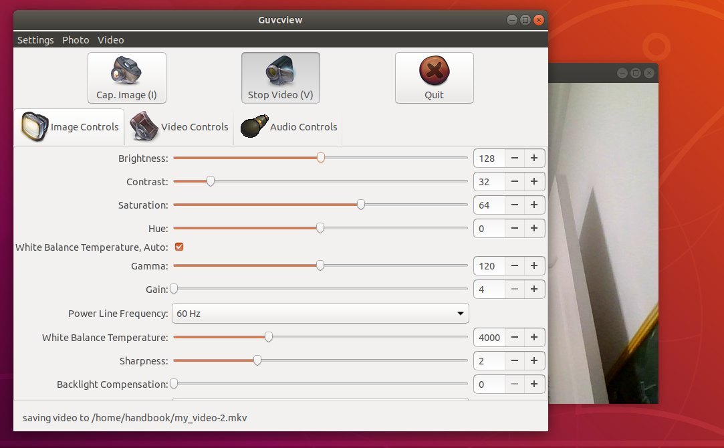Switch to the Video Controls tab
Screen dimensions: 724x448
click(x=179, y=126)
